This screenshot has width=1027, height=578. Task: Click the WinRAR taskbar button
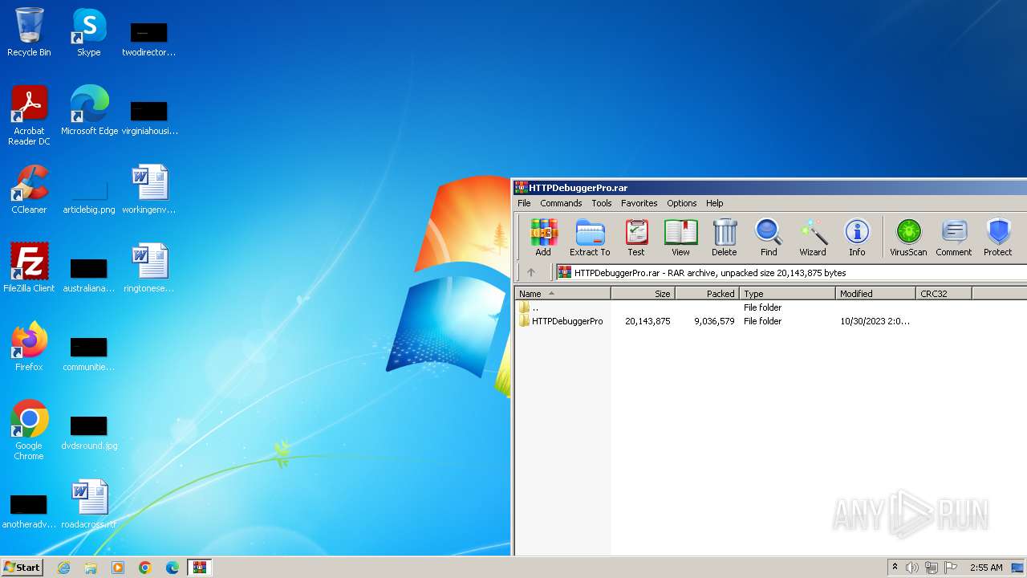pyautogui.click(x=199, y=568)
